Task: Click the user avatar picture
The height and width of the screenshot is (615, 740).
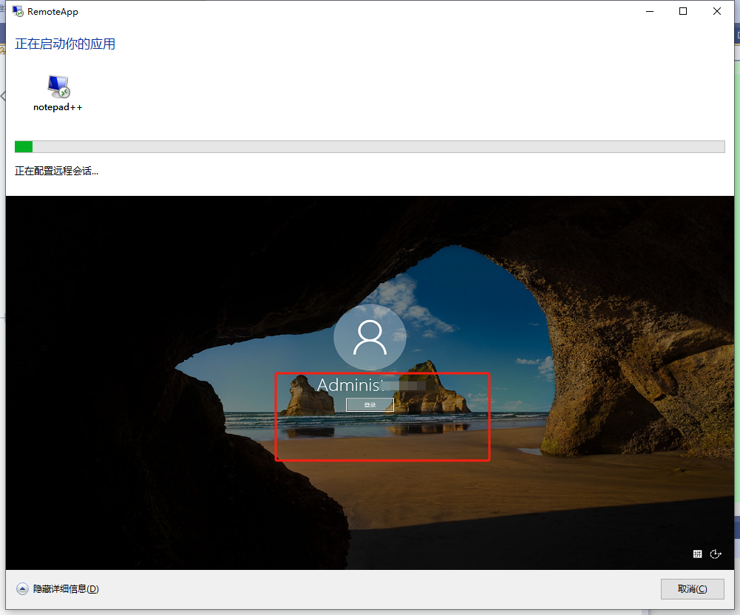Action: click(x=370, y=337)
